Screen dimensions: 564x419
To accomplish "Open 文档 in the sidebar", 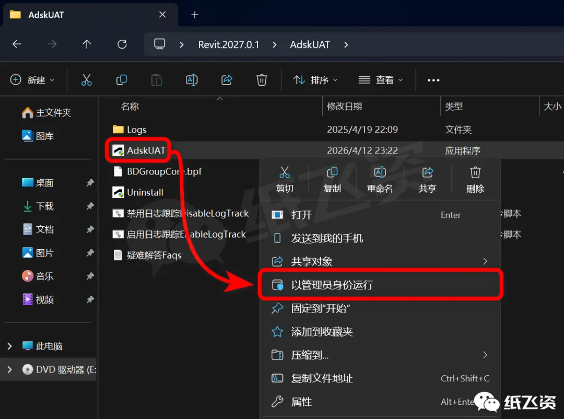I will coord(38,229).
